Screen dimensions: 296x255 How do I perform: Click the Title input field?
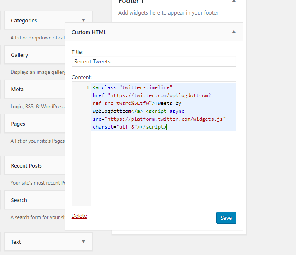click(x=154, y=61)
